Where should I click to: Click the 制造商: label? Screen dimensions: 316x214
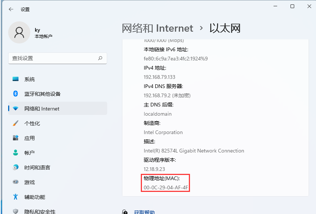152,123
